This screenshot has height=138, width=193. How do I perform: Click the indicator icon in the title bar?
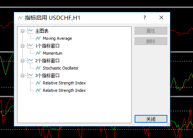(x=20, y=18)
